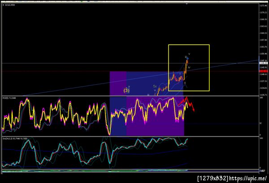Click the 1150.46 price axis value

pyautogui.click(x=264, y=54)
